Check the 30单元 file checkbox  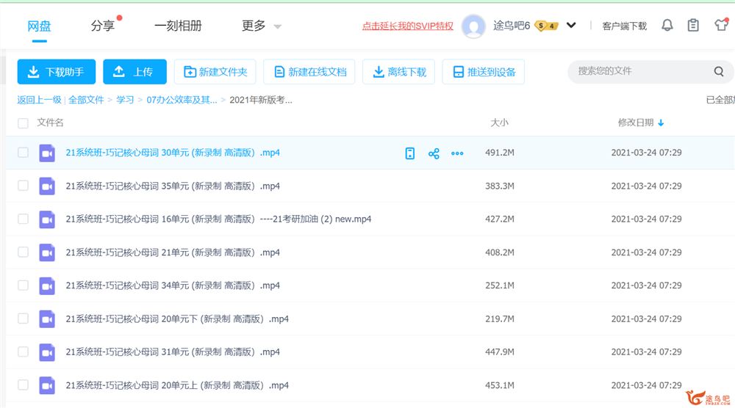tap(23, 153)
